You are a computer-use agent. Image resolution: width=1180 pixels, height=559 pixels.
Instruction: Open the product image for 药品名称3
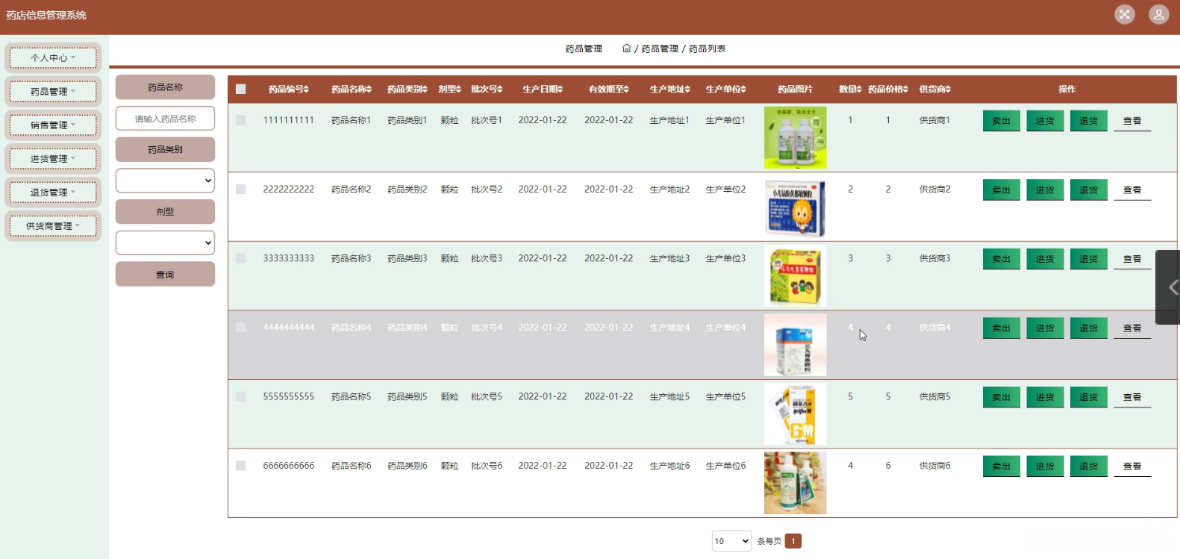click(795, 276)
